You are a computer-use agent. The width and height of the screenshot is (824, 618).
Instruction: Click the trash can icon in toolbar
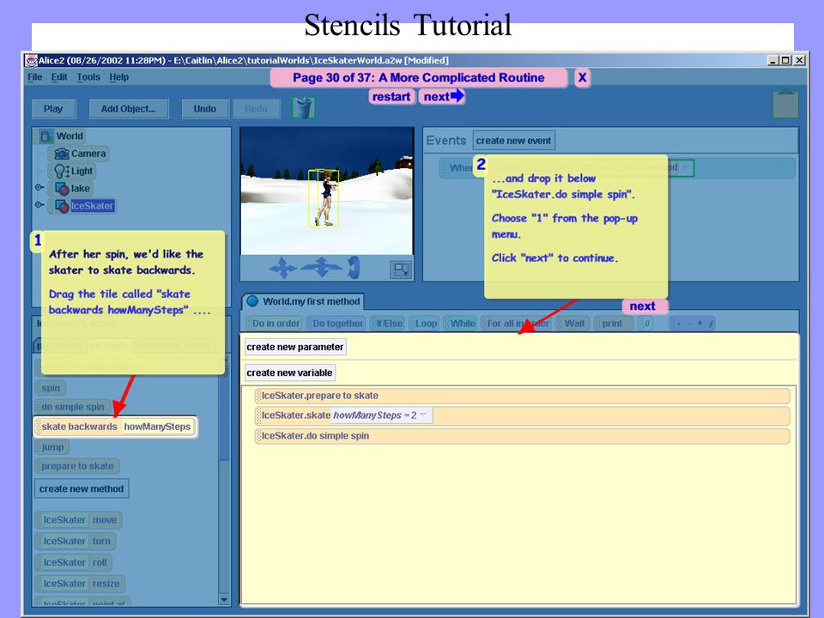coord(303,108)
